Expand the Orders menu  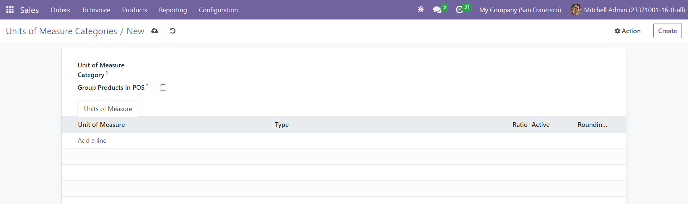[x=60, y=10]
